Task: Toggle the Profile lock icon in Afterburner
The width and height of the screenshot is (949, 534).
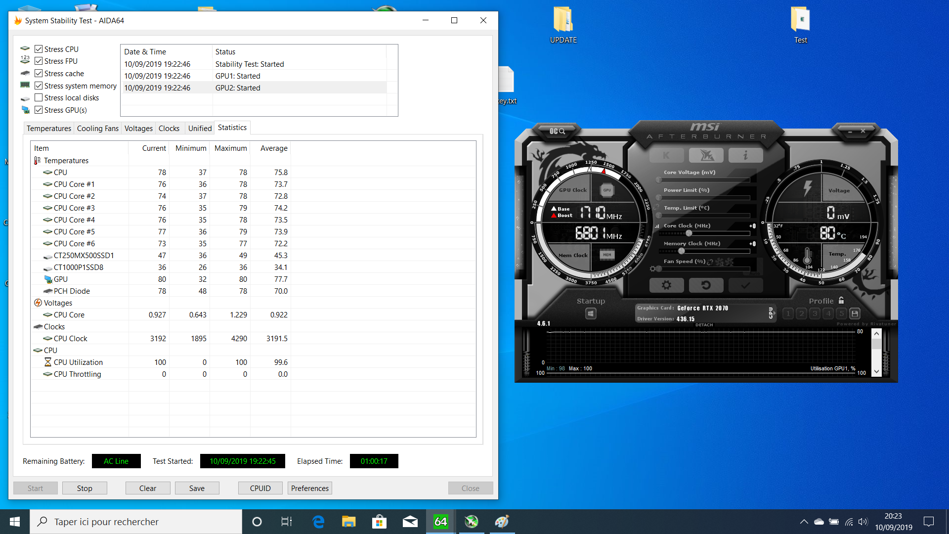Action: 841,300
